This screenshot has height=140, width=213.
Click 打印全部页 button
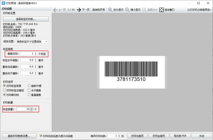(159, 136)
